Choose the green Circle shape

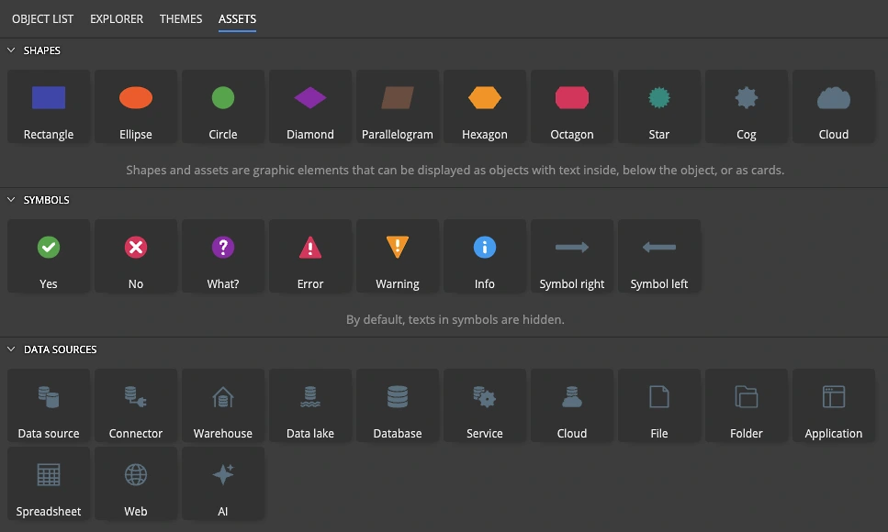(x=223, y=106)
